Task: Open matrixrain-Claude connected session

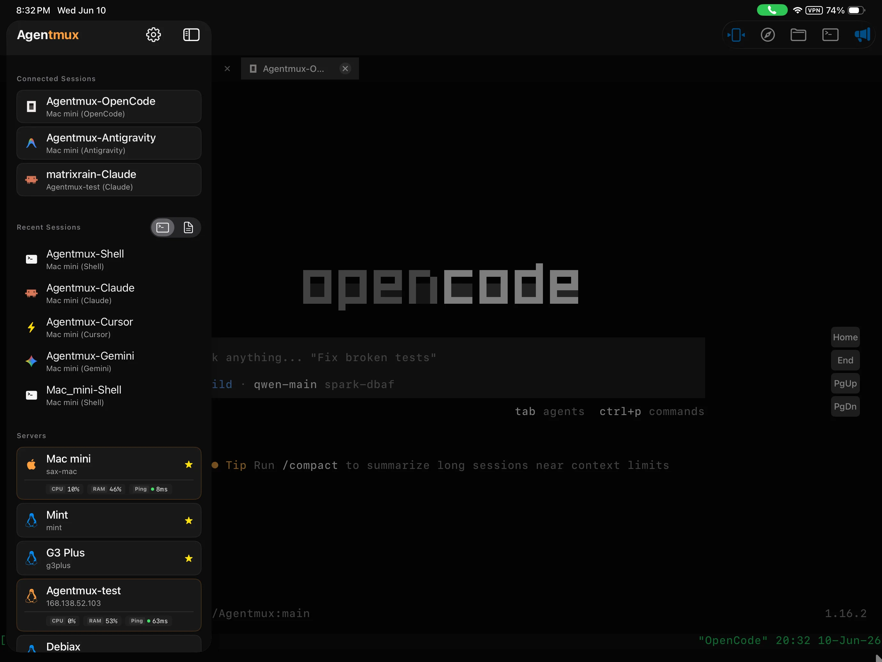Action: [109, 180]
